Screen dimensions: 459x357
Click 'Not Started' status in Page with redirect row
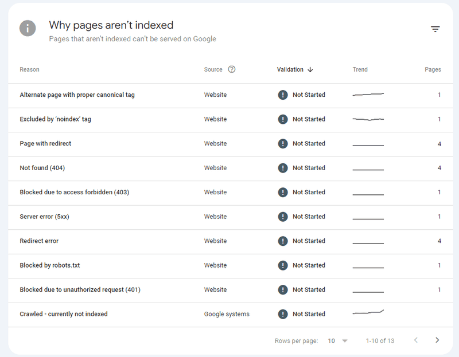pyautogui.click(x=309, y=144)
